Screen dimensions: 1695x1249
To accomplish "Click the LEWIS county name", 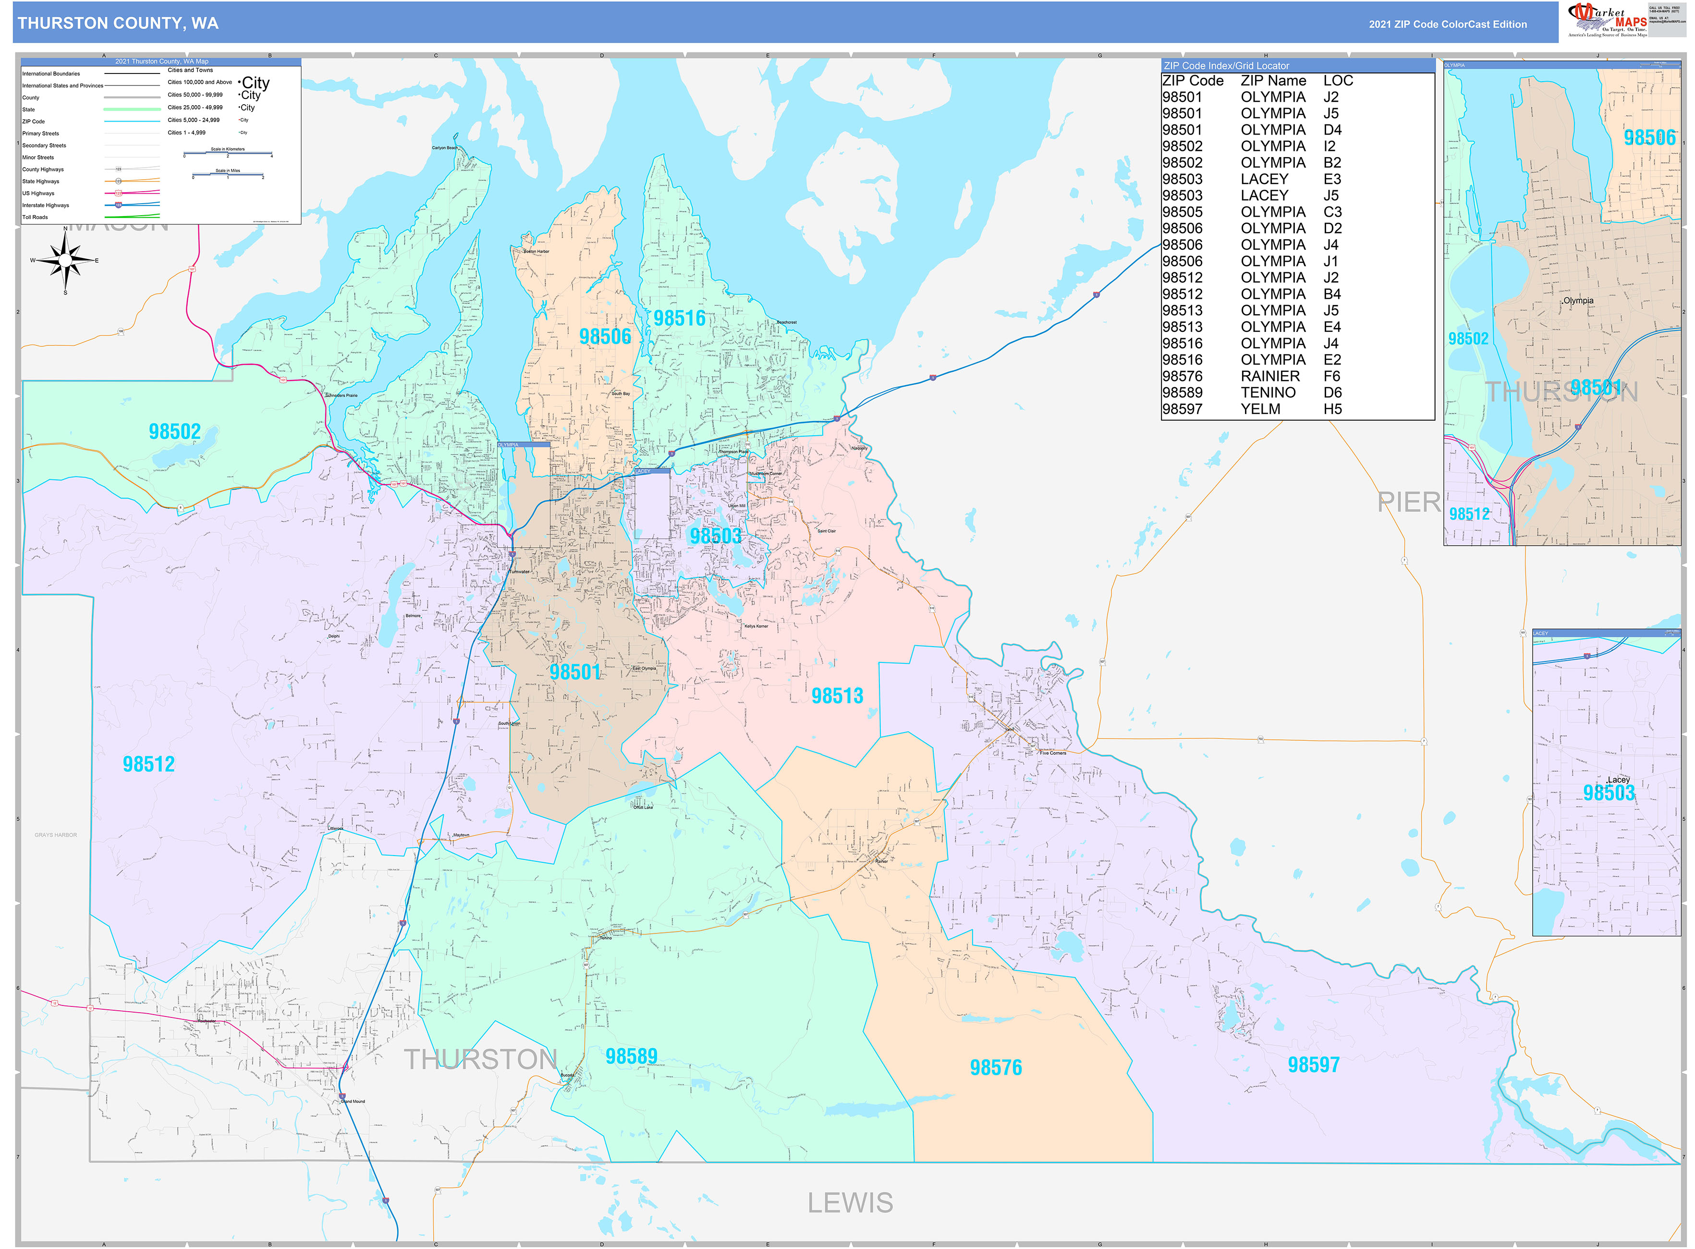I will 850,1203.
